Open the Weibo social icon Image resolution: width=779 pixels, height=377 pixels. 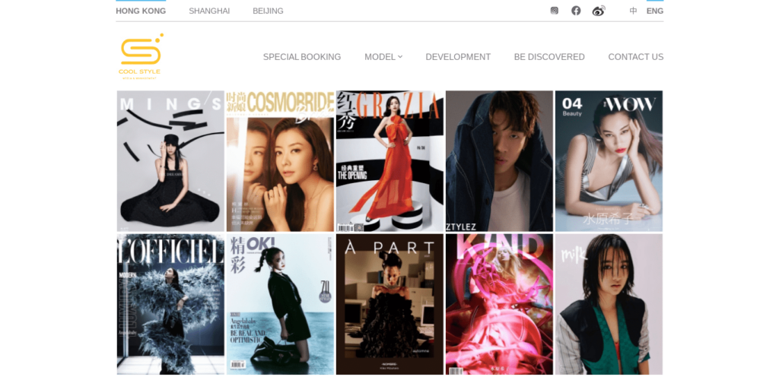coord(599,11)
